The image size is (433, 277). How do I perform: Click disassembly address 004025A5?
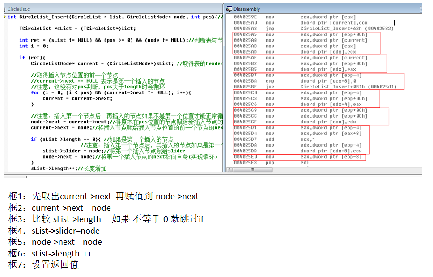245,34
